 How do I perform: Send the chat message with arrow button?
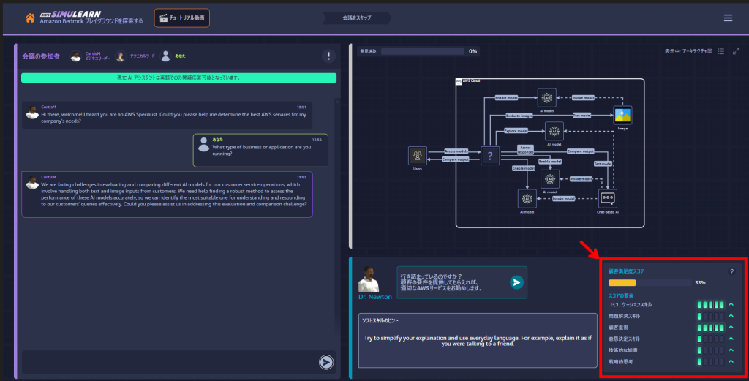tap(326, 363)
